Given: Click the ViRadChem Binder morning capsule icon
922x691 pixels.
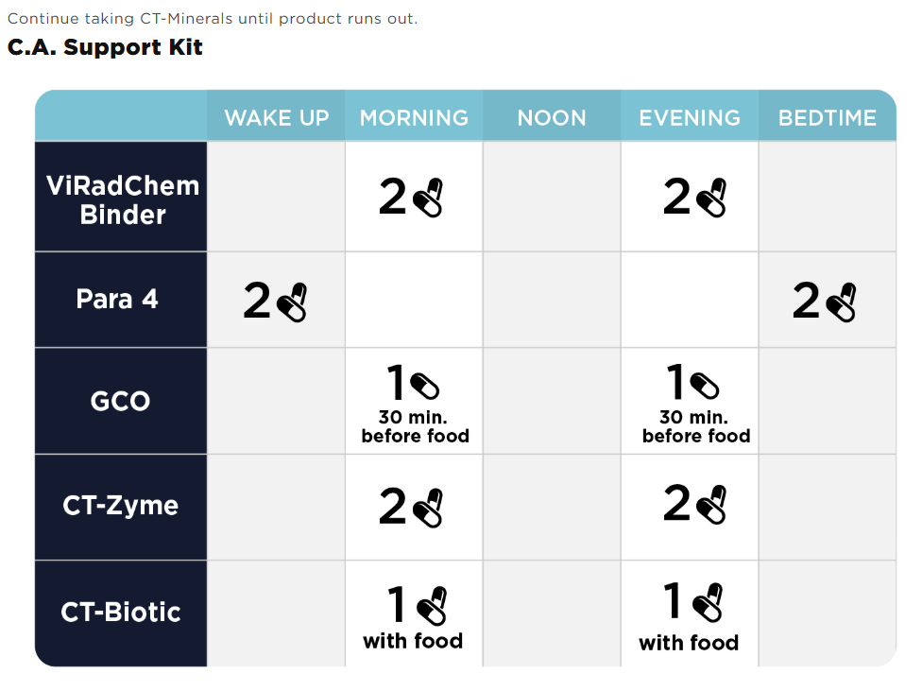Looking at the screenshot, I should [428, 199].
